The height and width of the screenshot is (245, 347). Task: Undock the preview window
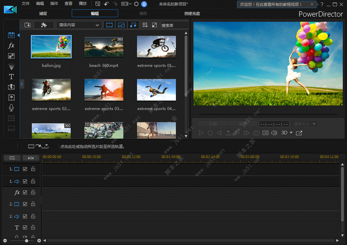tap(299, 133)
